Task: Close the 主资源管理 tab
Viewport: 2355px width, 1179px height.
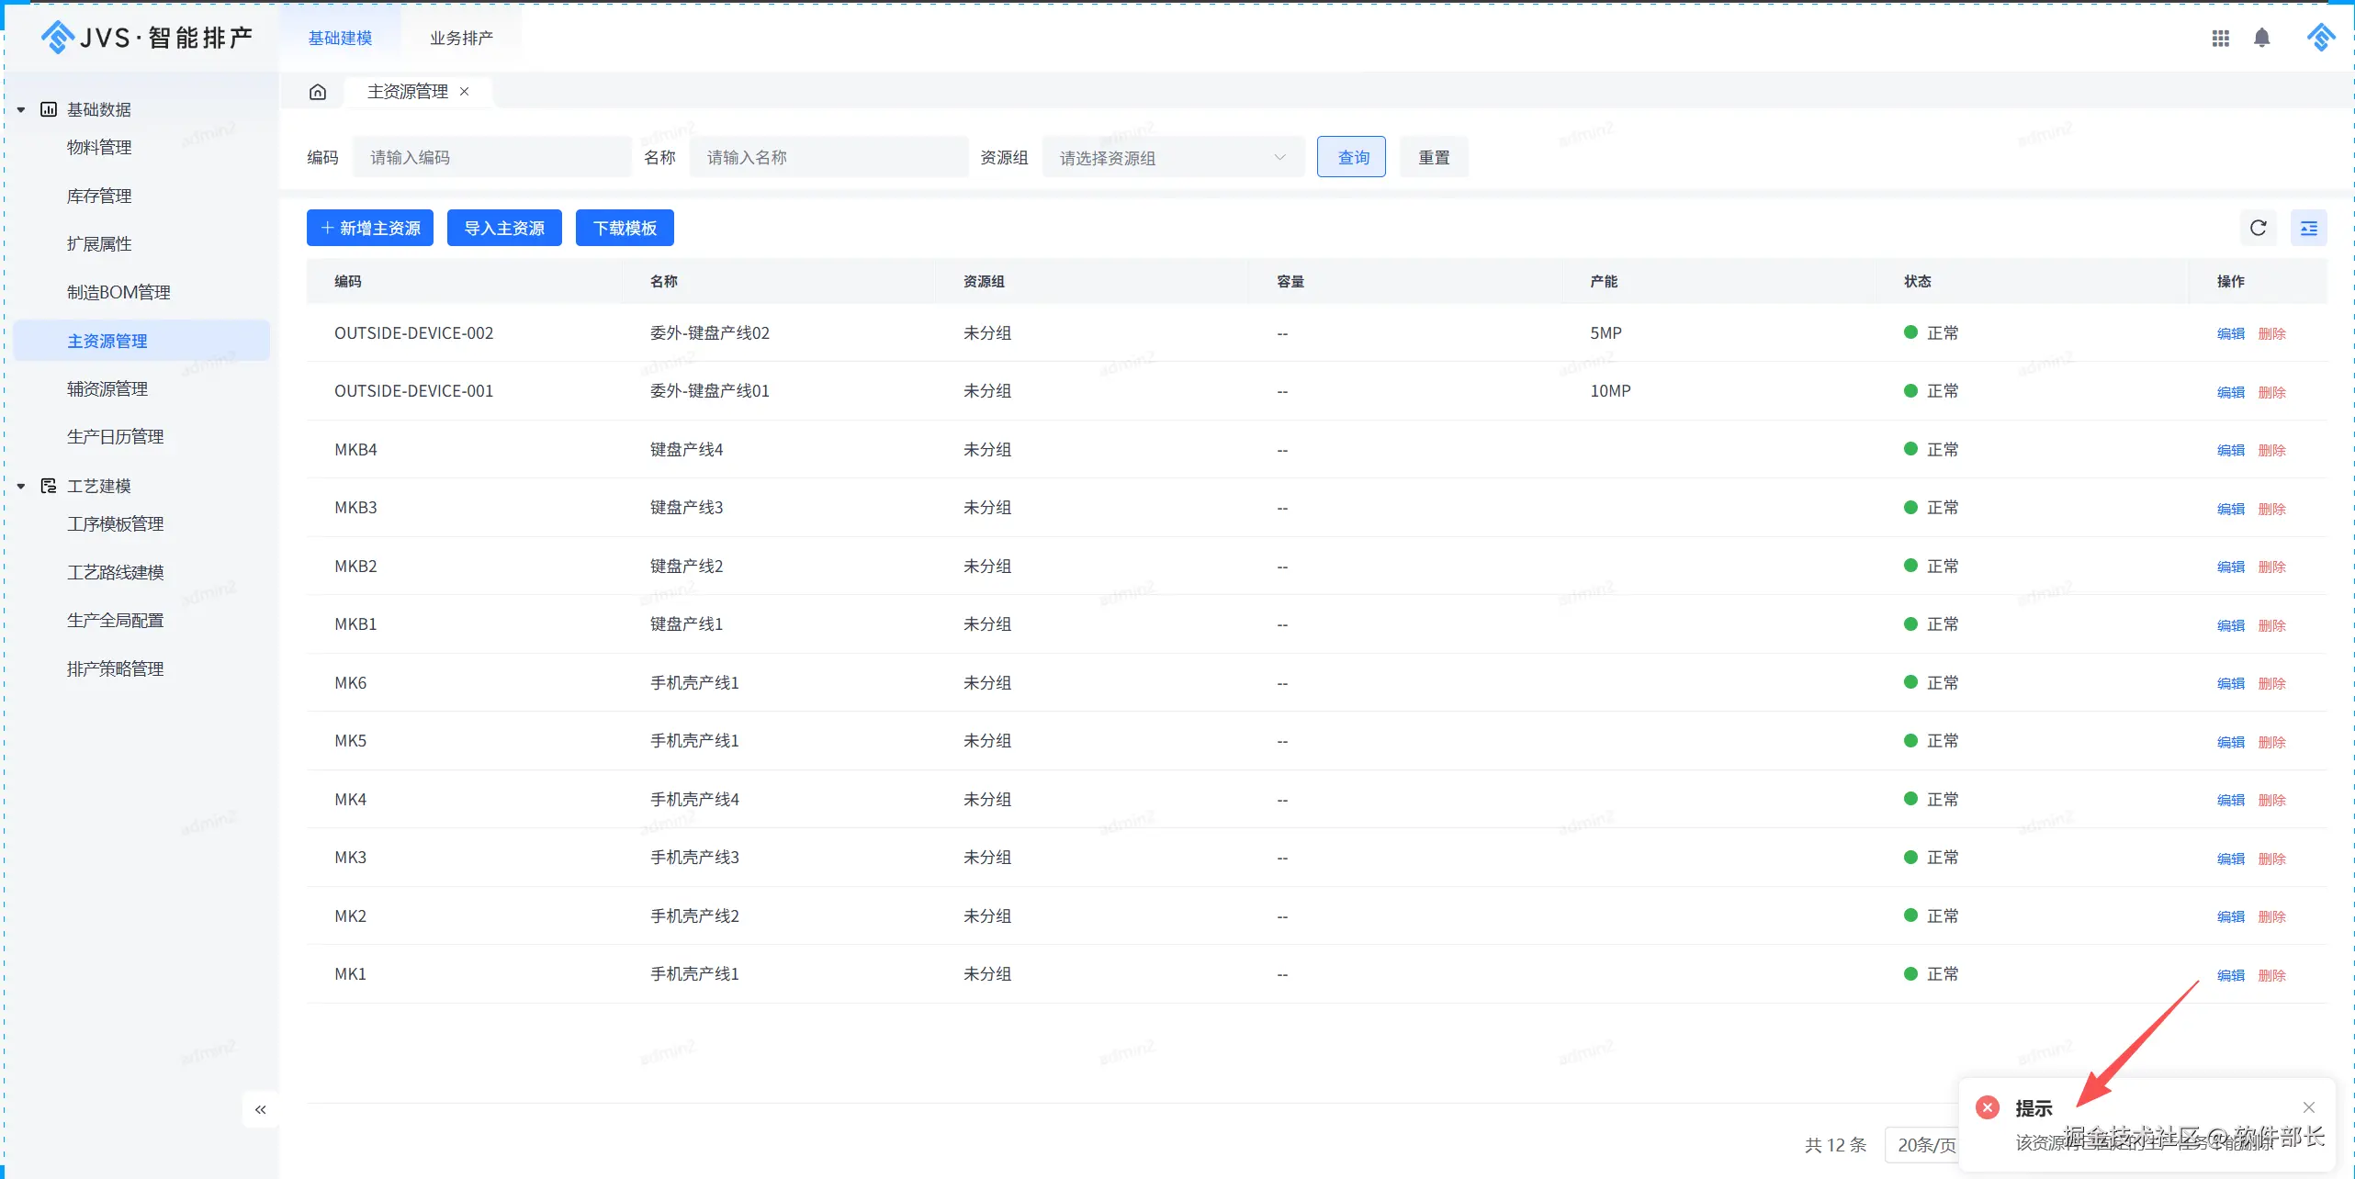Action: [465, 92]
